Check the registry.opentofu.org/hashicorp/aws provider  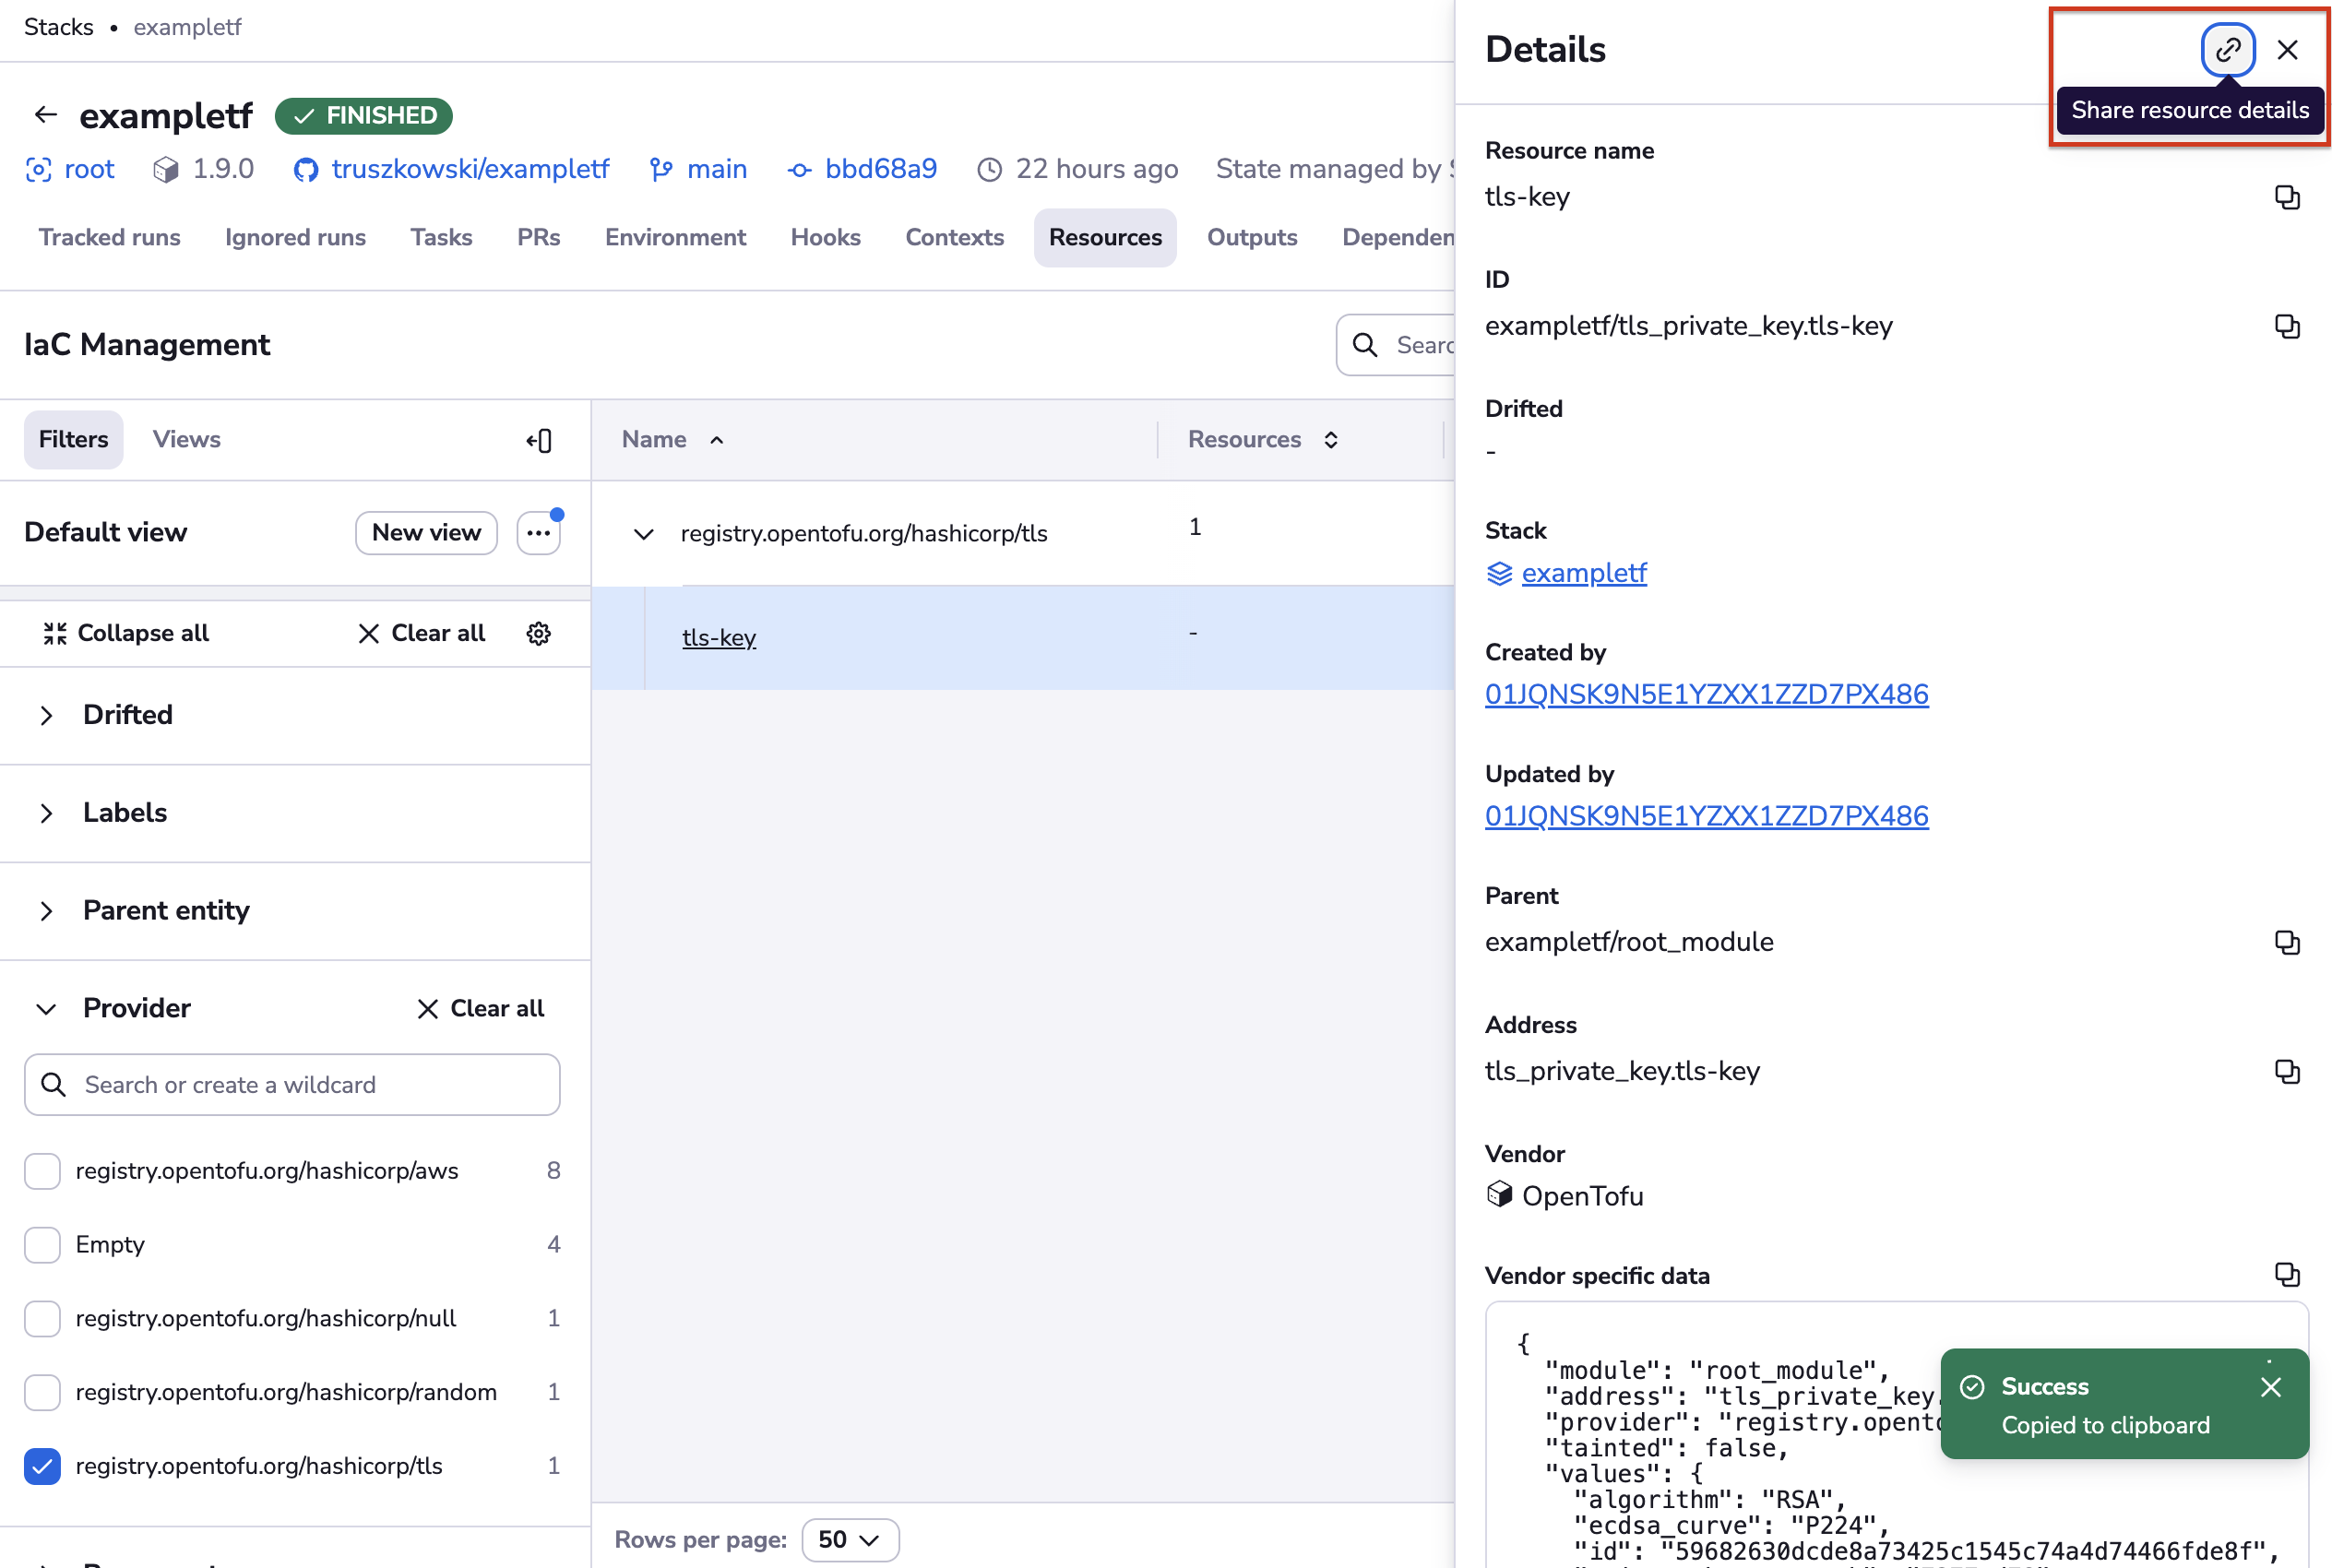[42, 1170]
